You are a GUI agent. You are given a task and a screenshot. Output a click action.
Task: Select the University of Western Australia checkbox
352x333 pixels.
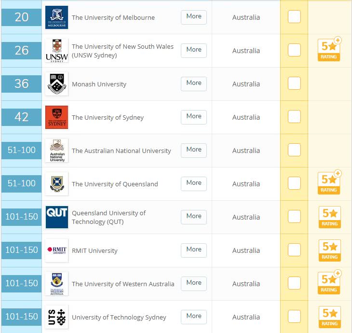[294, 283]
